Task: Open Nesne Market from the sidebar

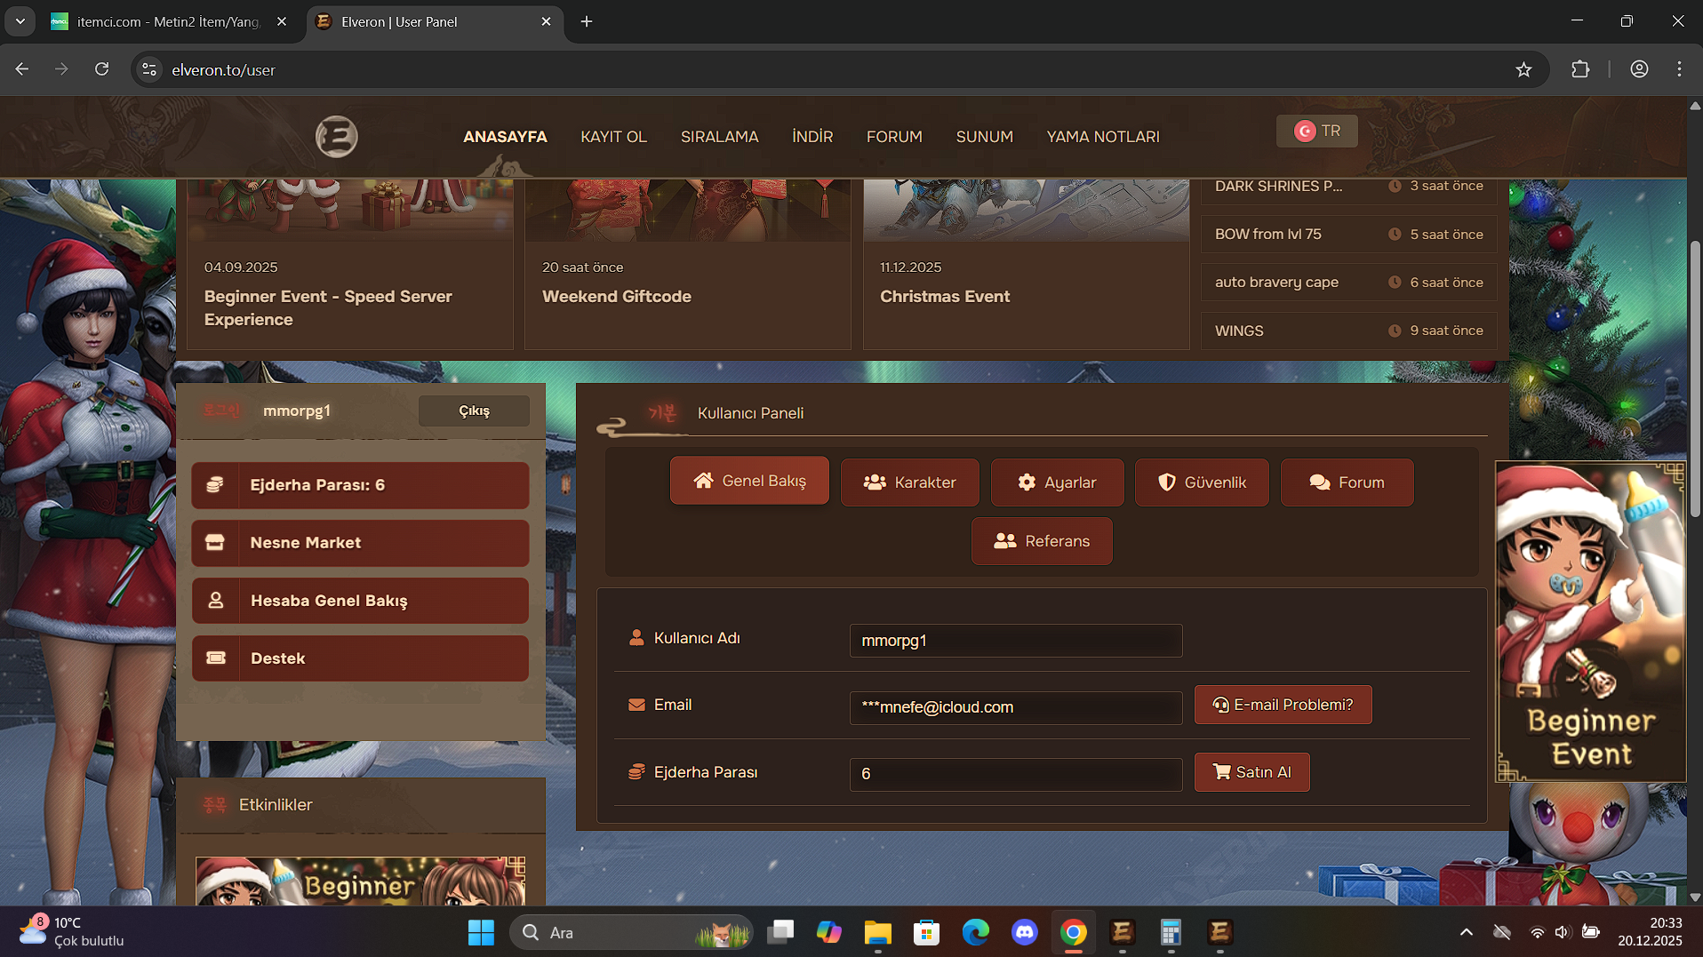Action: coord(360,543)
